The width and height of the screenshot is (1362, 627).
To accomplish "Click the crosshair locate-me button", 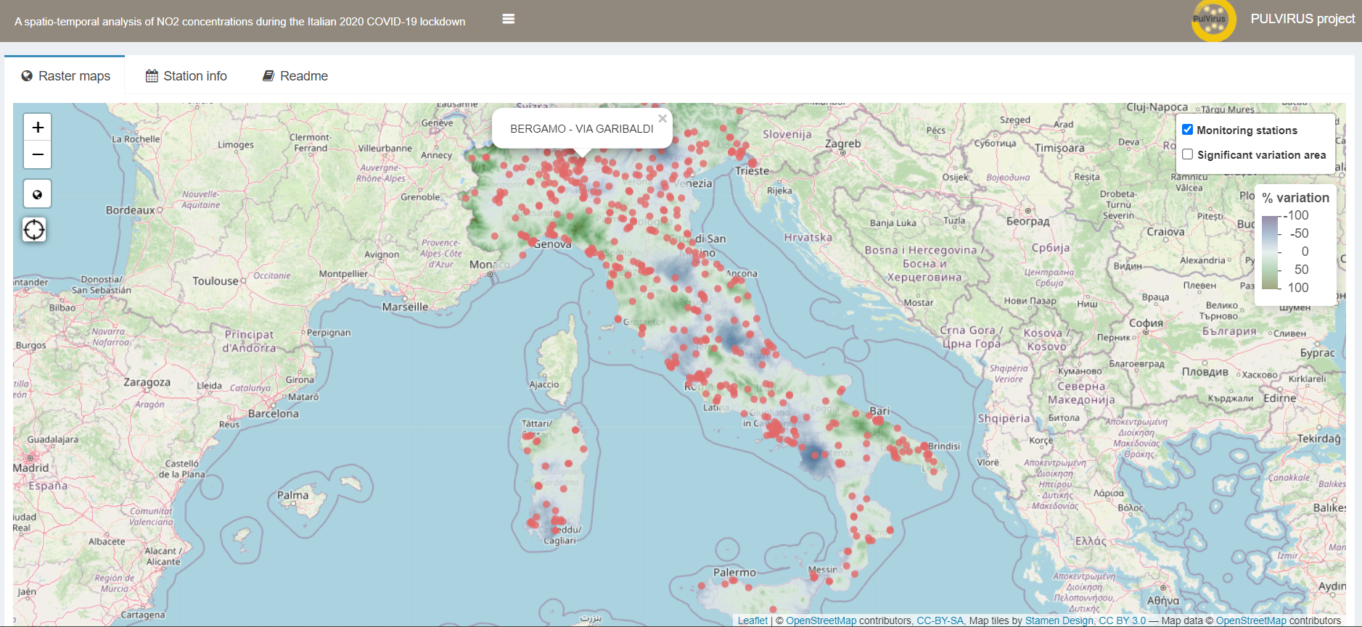I will coord(34,230).
